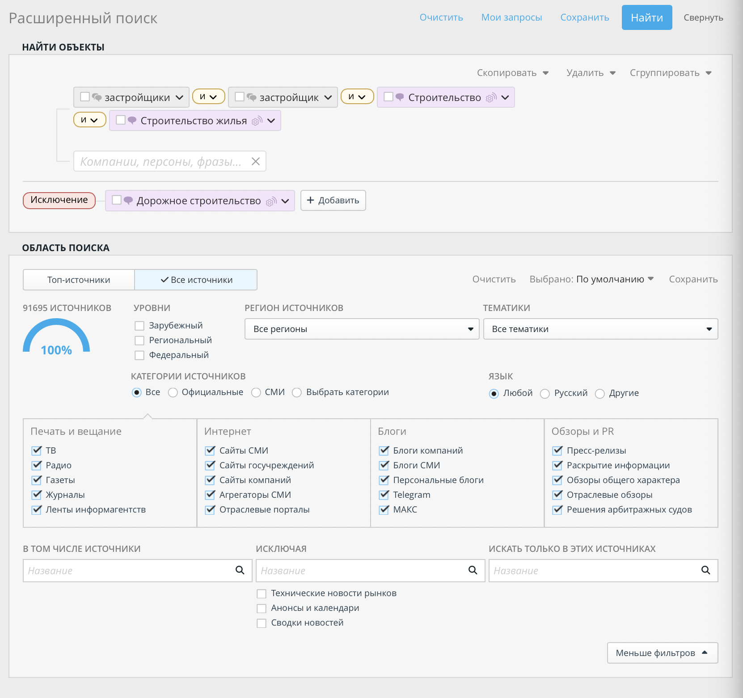
Task: Click the Найти button
Action: pyautogui.click(x=647, y=17)
